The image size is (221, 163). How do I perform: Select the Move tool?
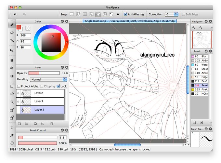[12, 50]
